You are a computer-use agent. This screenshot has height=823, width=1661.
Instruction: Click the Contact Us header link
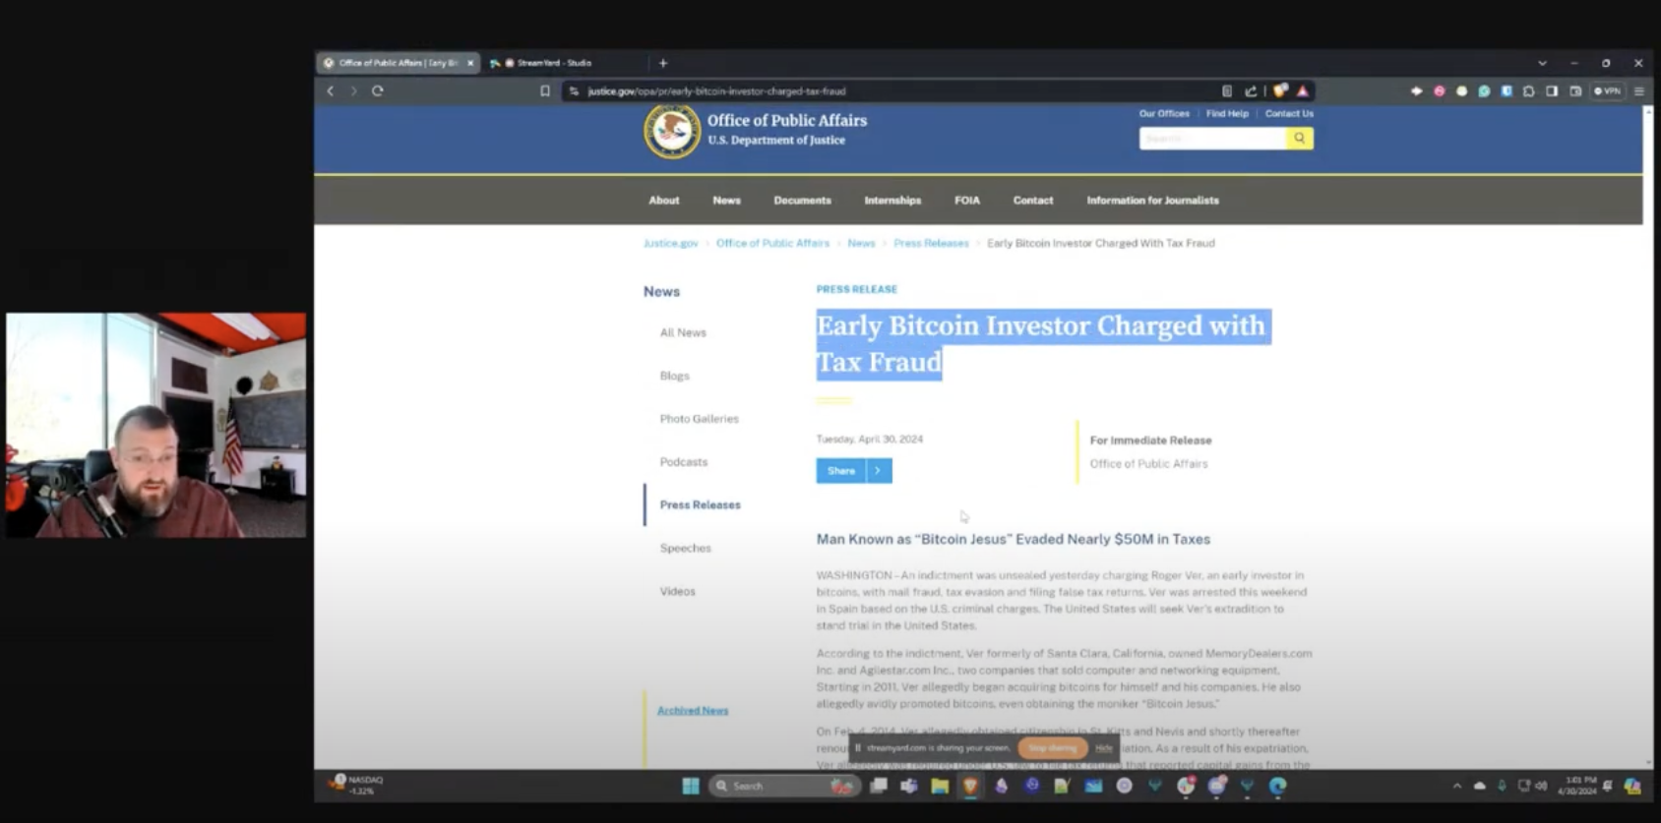[x=1289, y=114]
